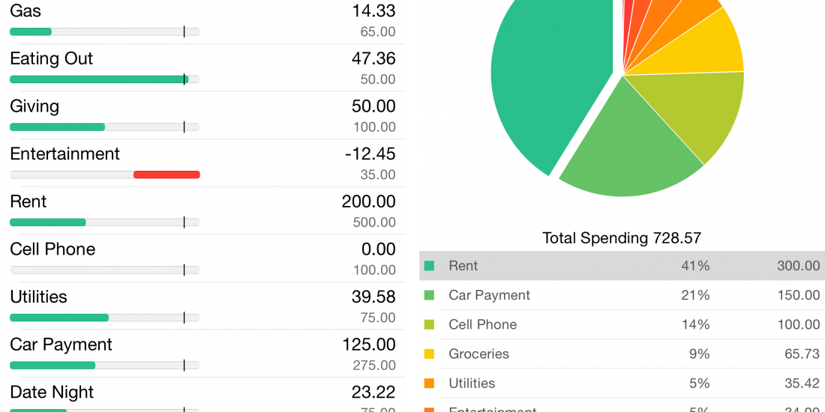The height and width of the screenshot is (412, 825).
Task: Click the yellow Groceries legend square
Action: click(x=429, y=354)
